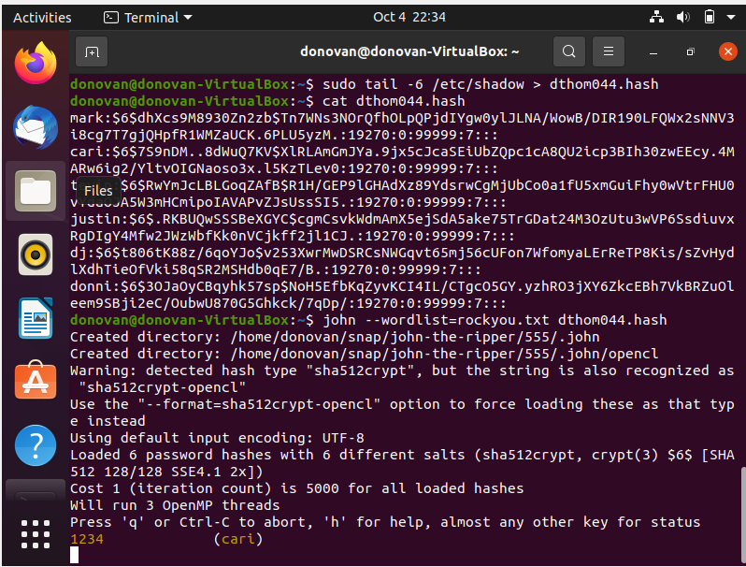This screenshot has height=567, width=746.
Task: Launch Thunderbird mail from the dock
Action: point(36,127)
